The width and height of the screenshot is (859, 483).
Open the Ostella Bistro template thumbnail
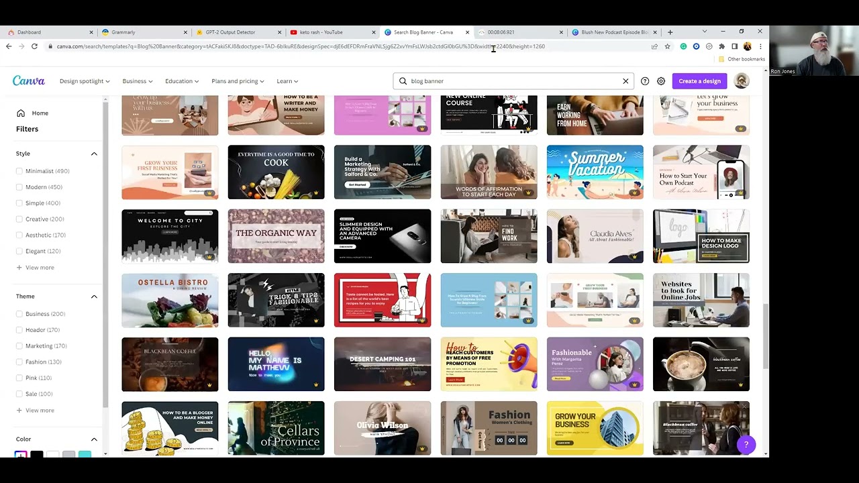(x=170, y=301)
